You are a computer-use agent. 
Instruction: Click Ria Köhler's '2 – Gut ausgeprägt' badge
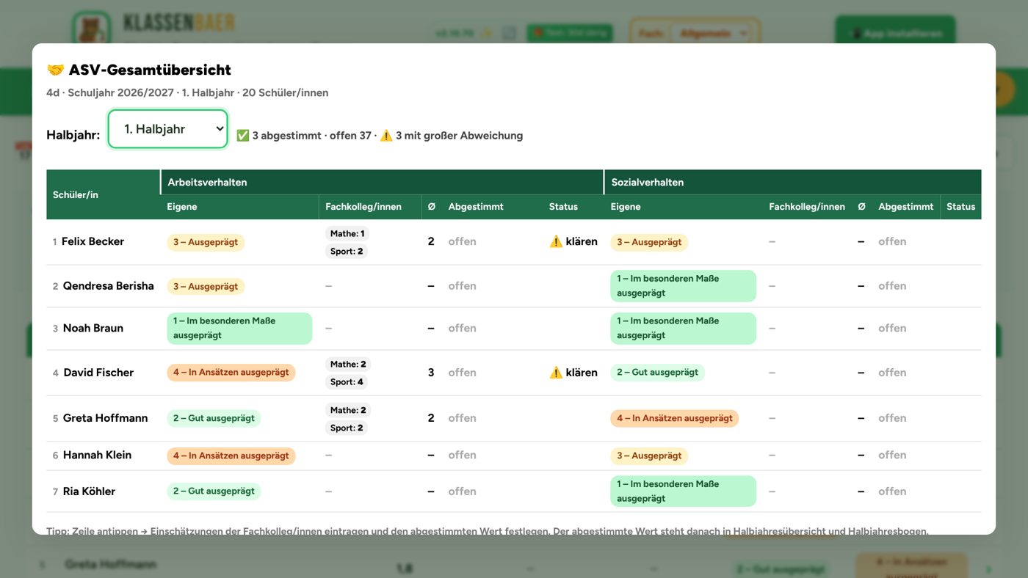(214, 491)
